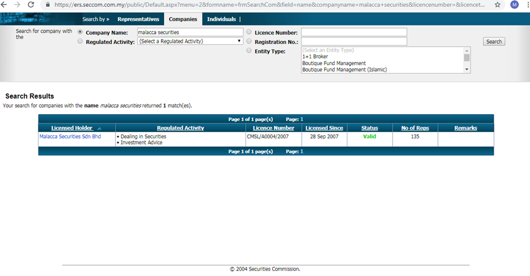Image resolution: width=530 pixels, height=276 pixels.
Task: Click the Licensed Holder sort arrow icon
Action: point(99,128)
